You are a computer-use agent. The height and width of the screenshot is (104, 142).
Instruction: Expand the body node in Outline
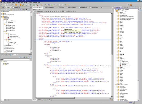tap(3, 65)
